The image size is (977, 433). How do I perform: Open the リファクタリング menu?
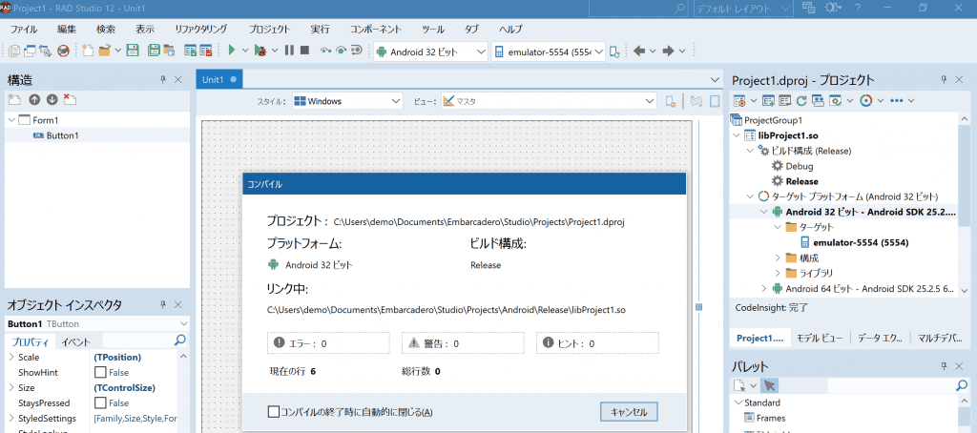tap(200, 30)
